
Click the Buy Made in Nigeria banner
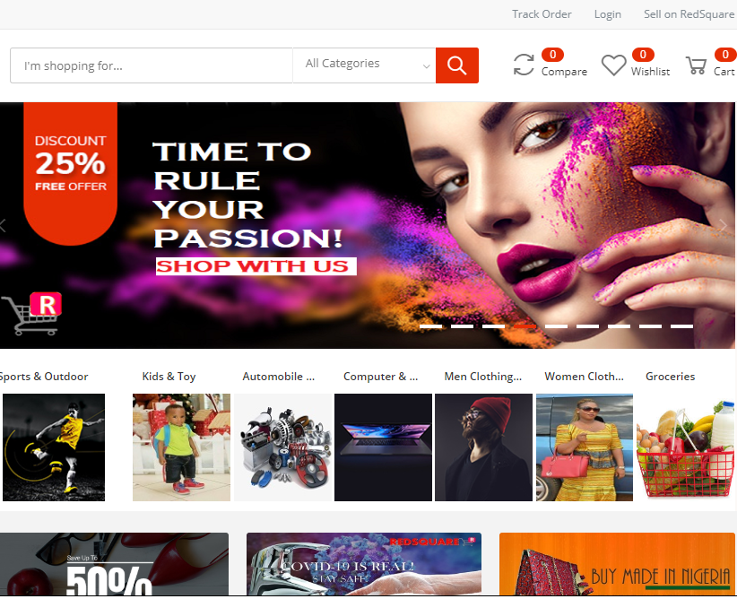coord(618,565)
